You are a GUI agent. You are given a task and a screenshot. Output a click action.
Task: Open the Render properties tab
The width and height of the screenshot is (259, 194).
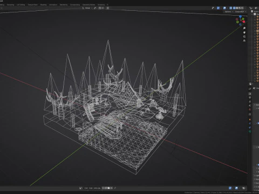tap(250, 94)
